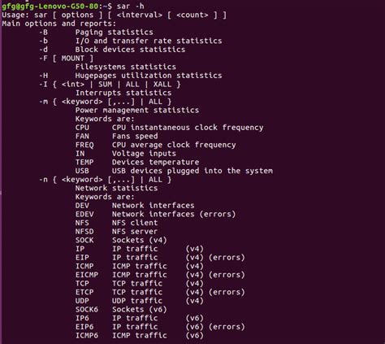Click the 'Usage: sar' line
Image resolution: width=385 pixels, height=344 pixels.
pyautogui.click(x=115, y=15)
